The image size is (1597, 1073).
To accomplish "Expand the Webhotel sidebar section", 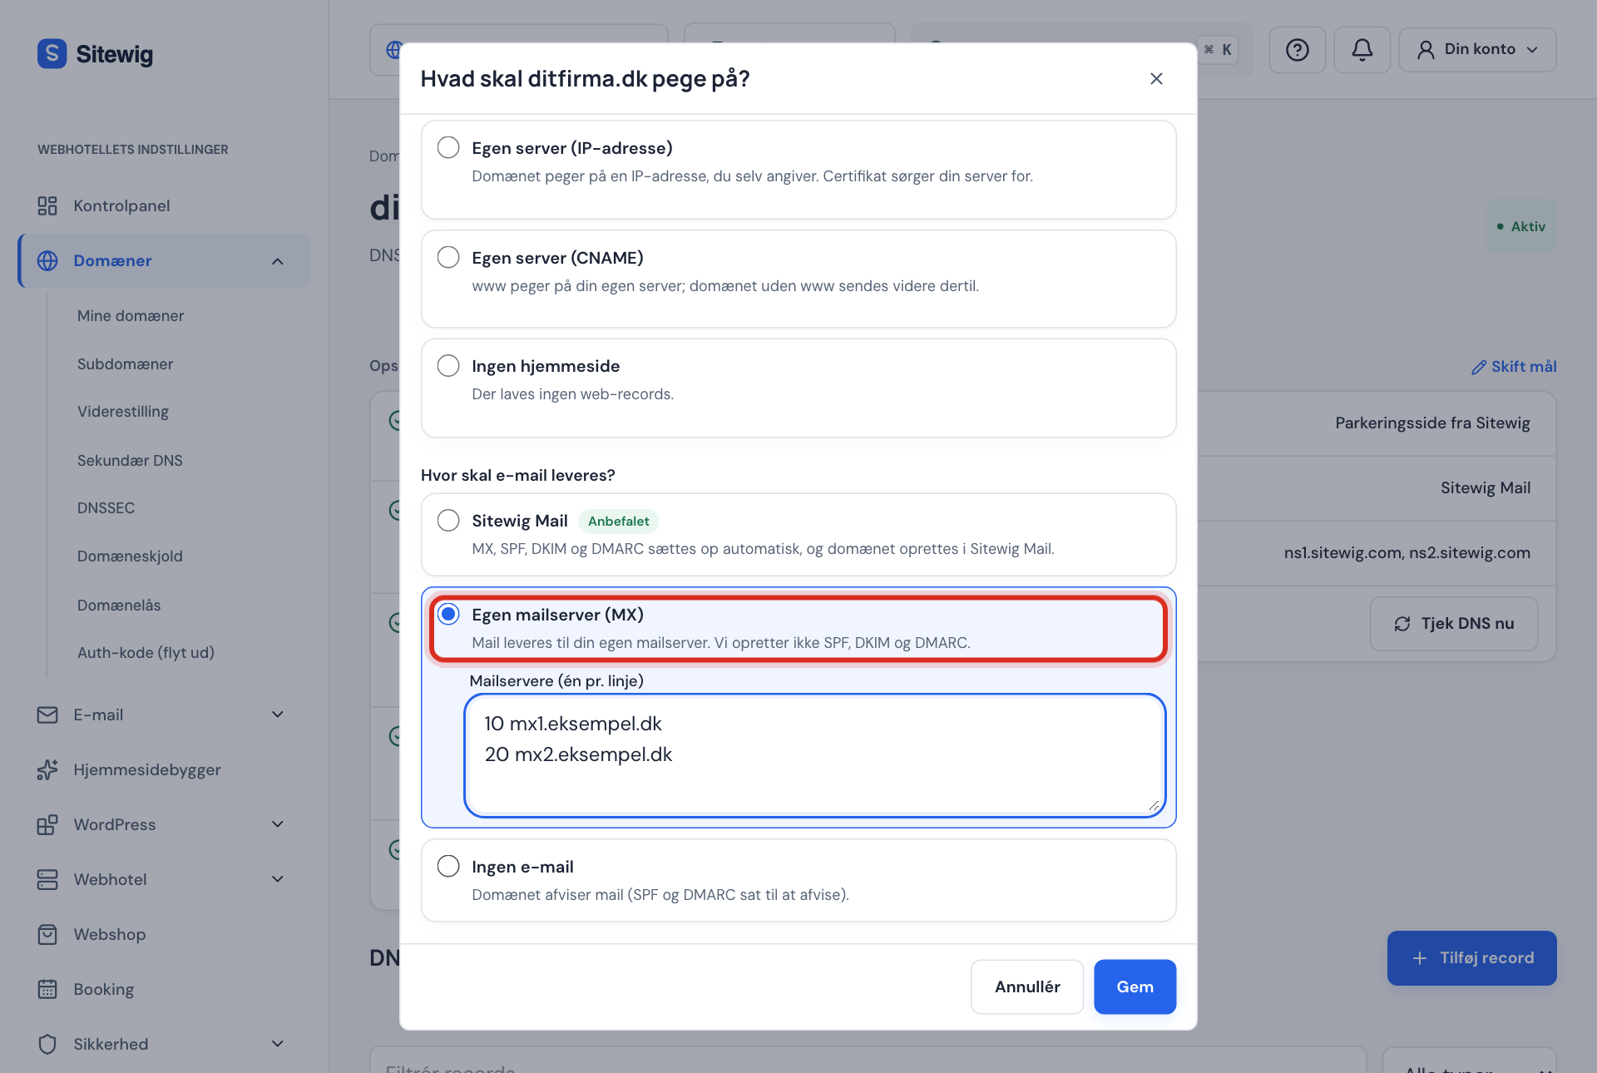I will pyautogui.click(x=278, y=879).
